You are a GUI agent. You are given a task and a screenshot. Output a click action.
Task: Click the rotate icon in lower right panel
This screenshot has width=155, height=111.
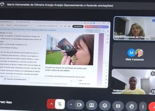[106, 76]
